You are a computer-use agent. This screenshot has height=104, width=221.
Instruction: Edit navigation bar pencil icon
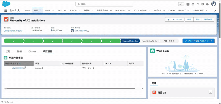coord(215,10)
